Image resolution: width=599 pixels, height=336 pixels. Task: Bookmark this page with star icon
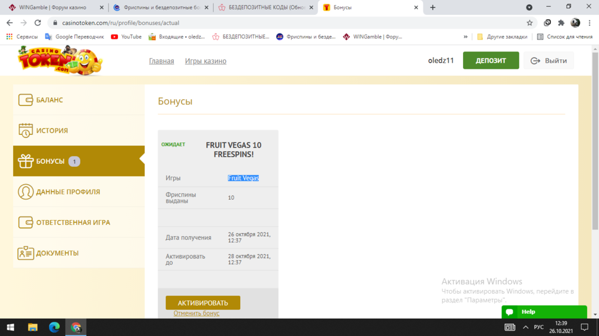530,23
